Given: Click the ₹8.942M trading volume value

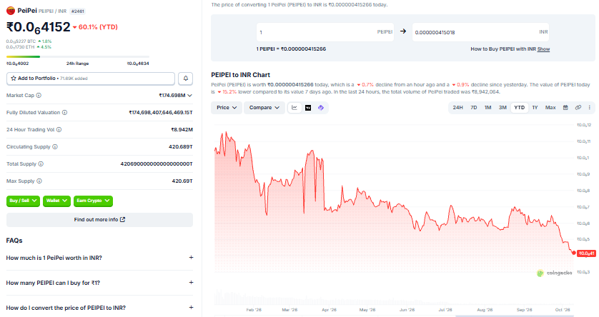Looking at the screenshot, I should coord(182,130).
